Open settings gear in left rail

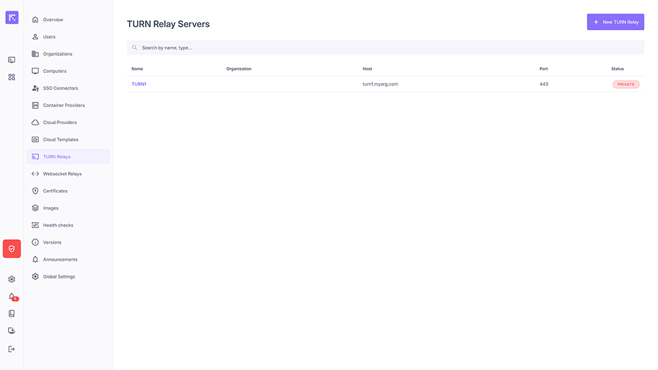12,279
